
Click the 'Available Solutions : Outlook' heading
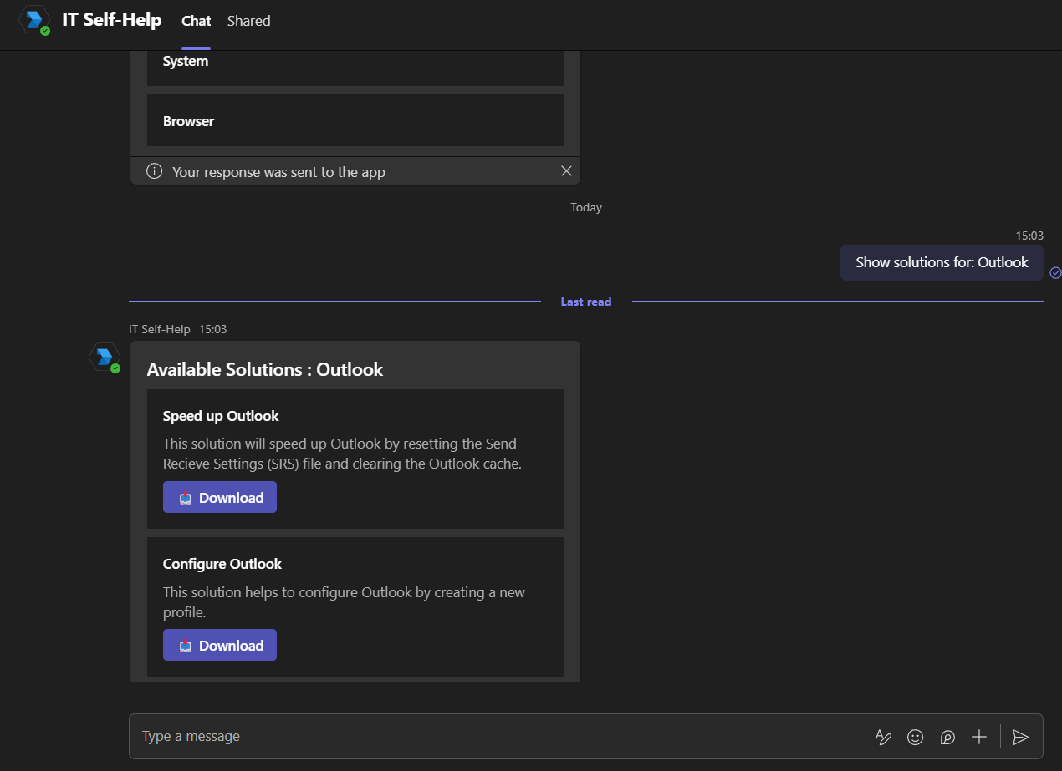[264, 369]
